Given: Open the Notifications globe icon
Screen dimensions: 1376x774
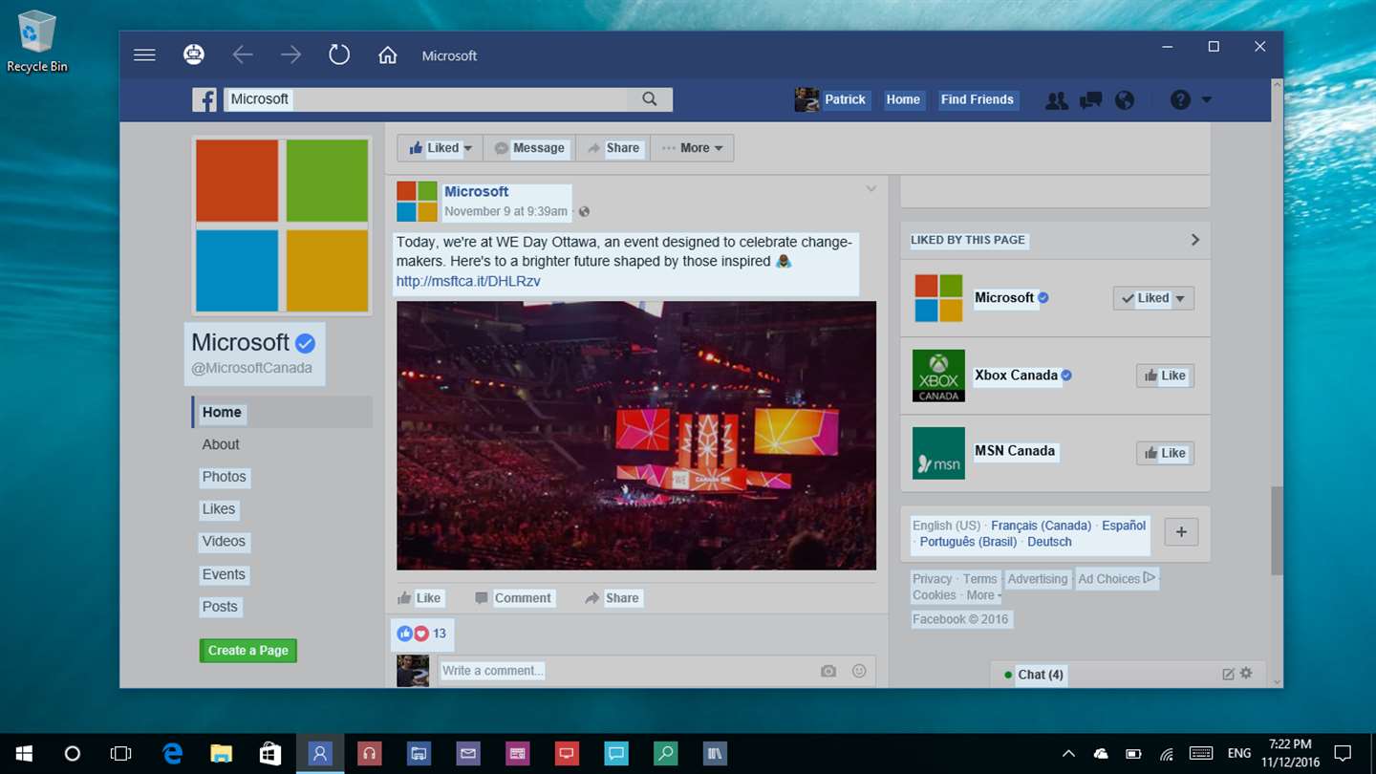Looking at the screenshot, I should click(x=1125, y=99).
